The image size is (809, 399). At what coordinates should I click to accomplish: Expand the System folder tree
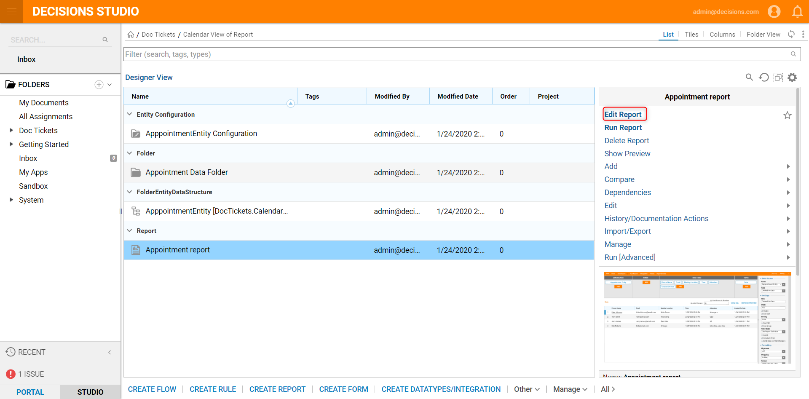click(x=11, y=200)
